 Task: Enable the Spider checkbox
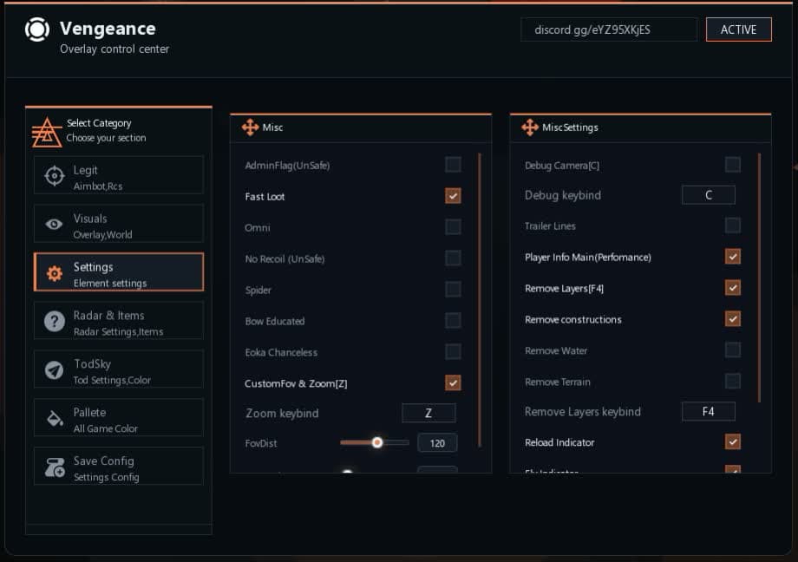(x=453, y=290)
